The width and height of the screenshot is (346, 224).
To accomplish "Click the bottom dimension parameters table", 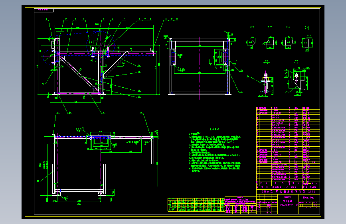I will [196, 205].
